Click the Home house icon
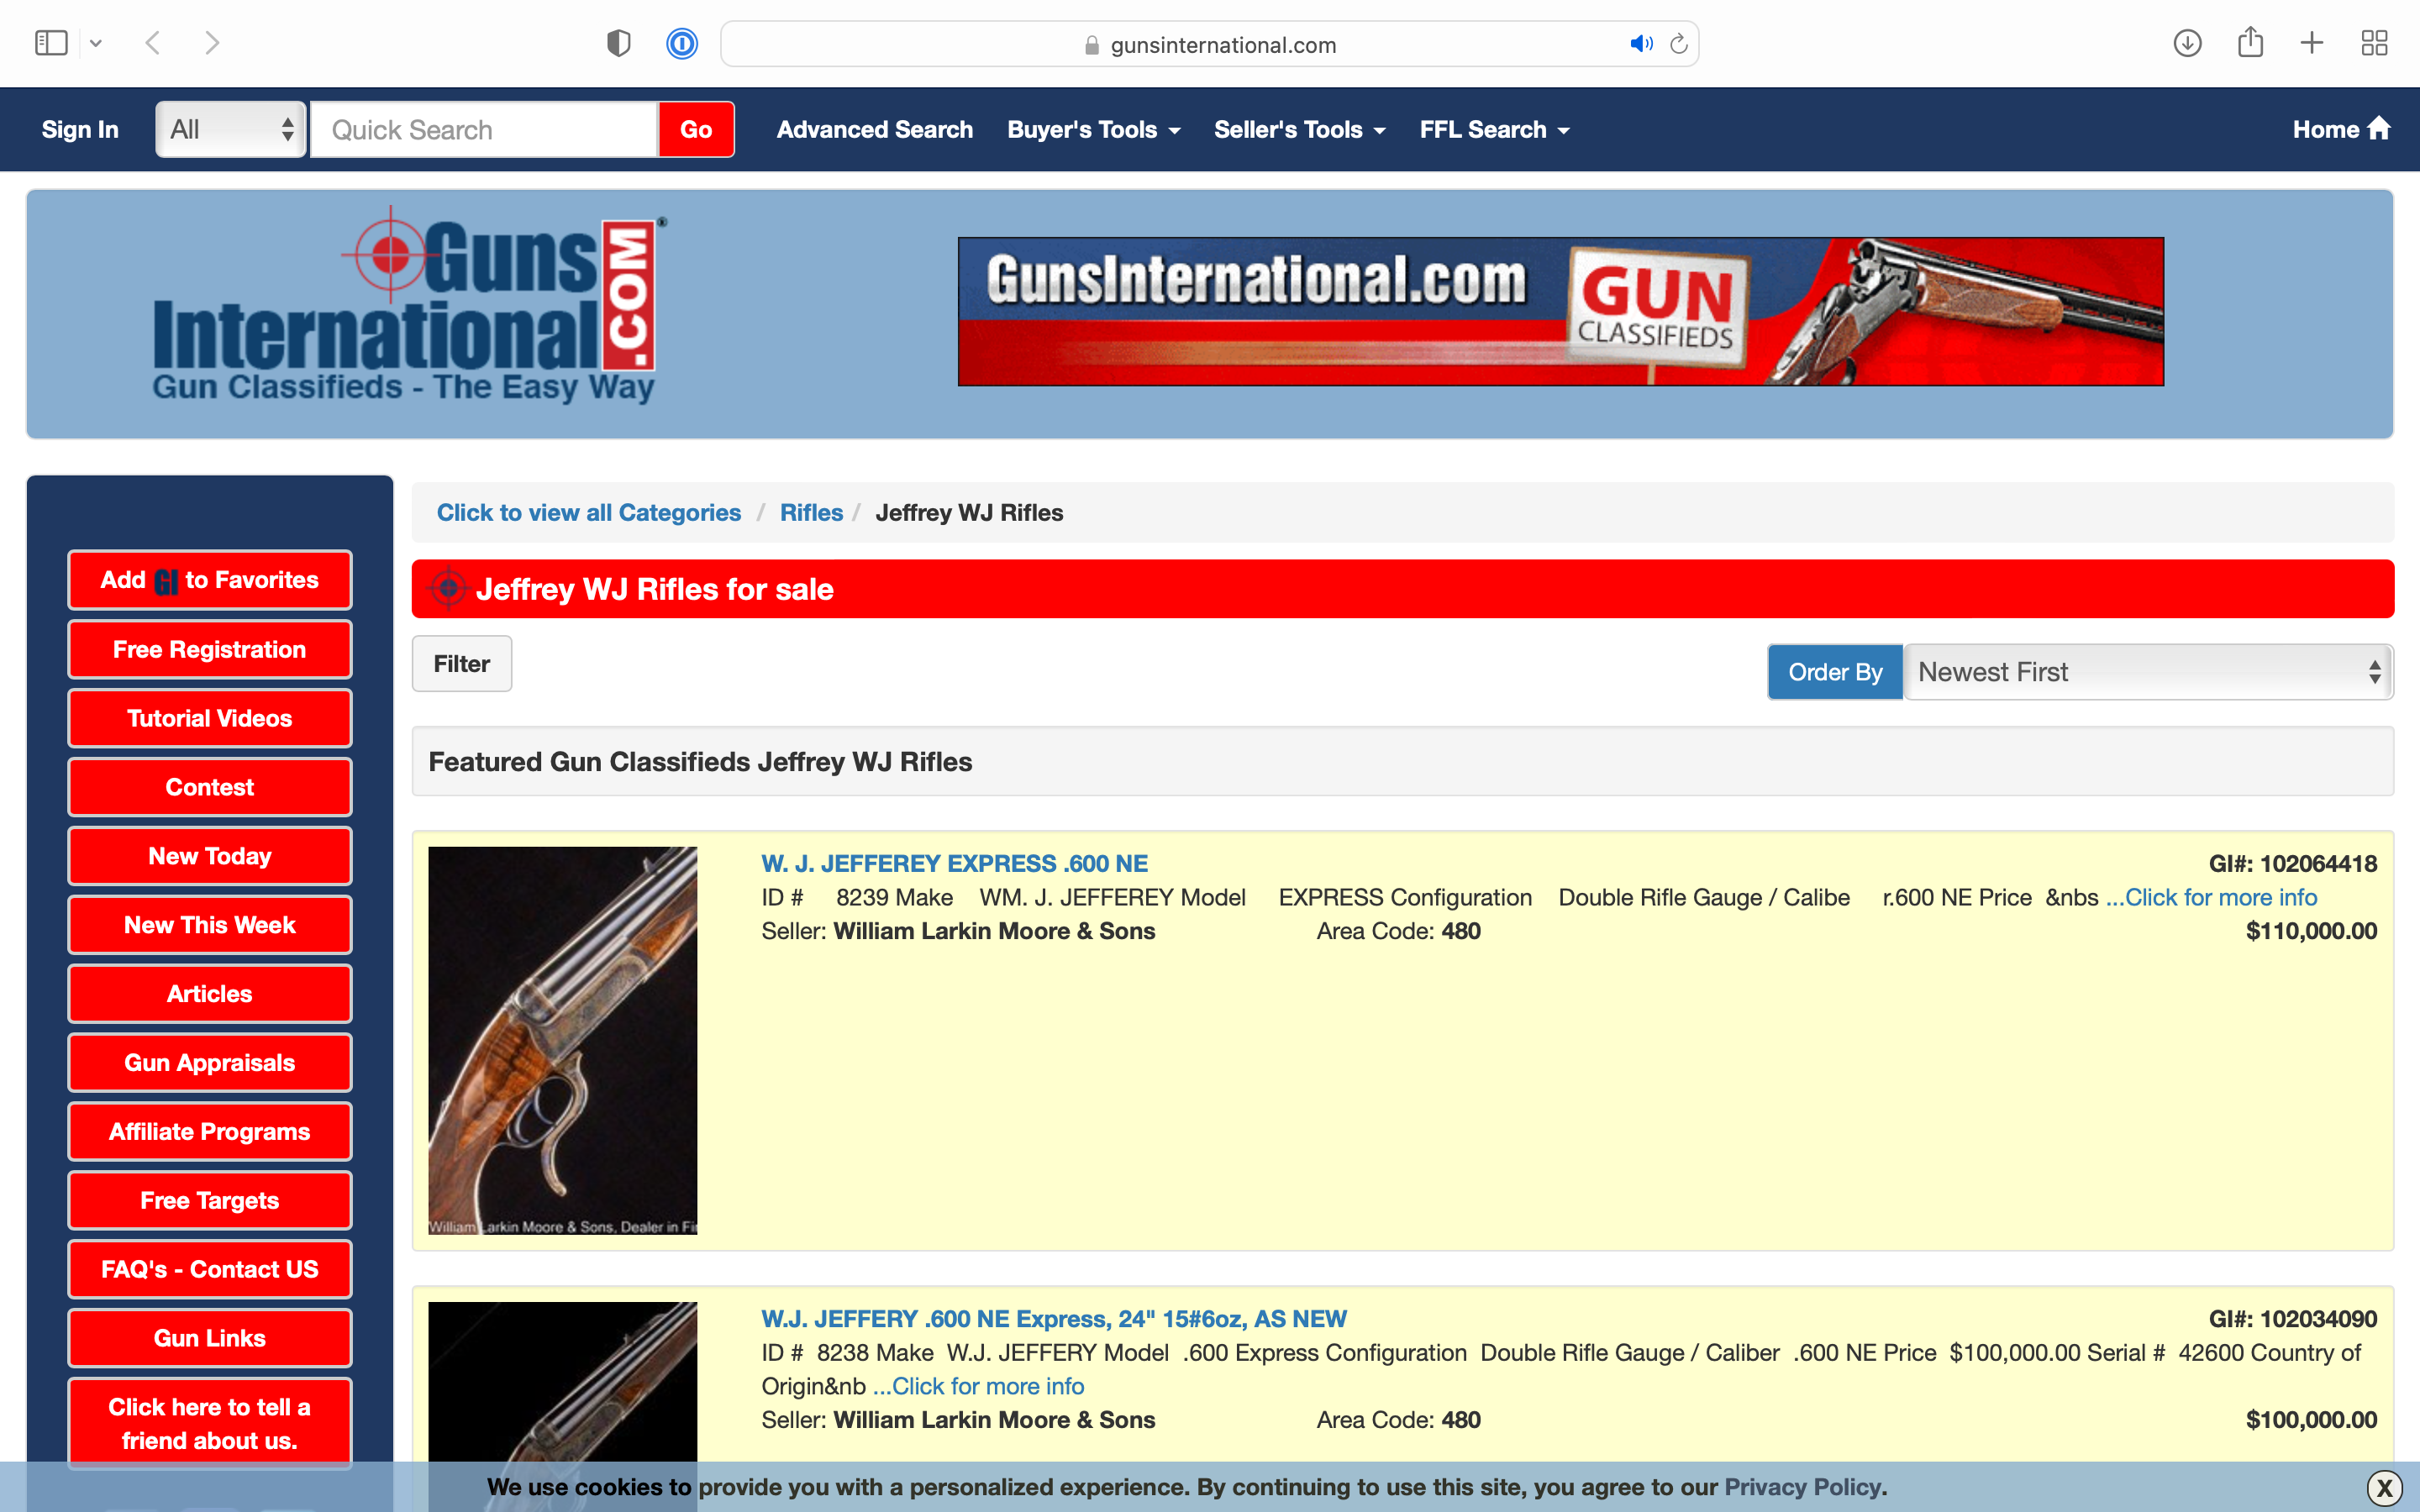Screen dimensions: 2420x1512 (x=2379, y=128)
